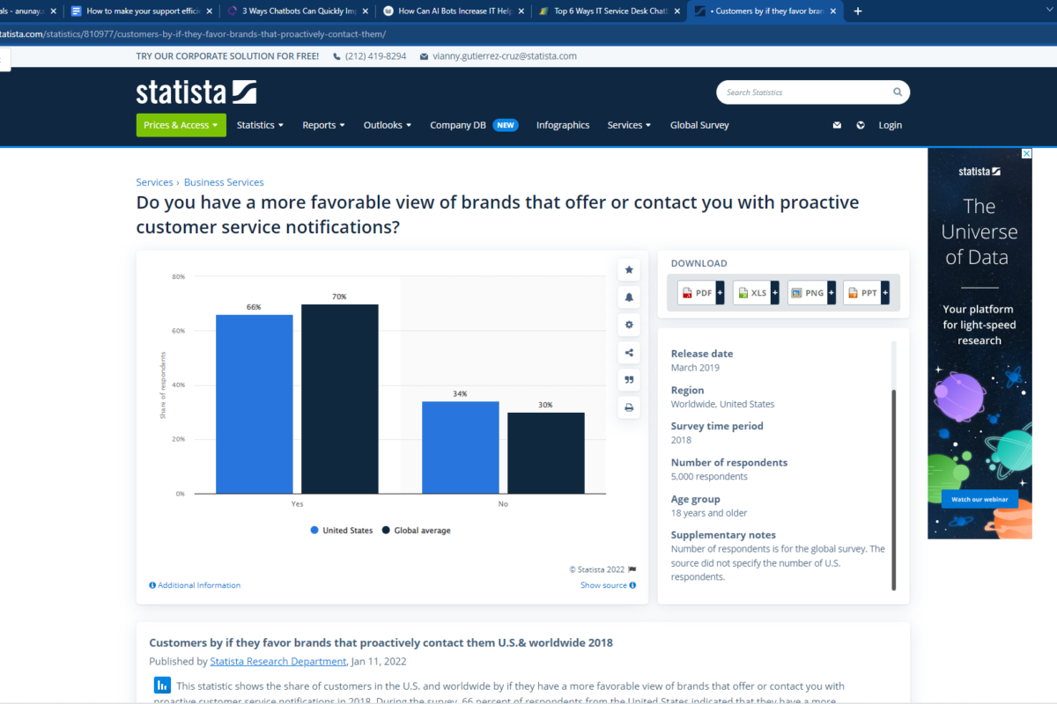The image size is (1057, 704).
Task: Click the '5,000 respondents' value
Action: click(x=709, y=476)
